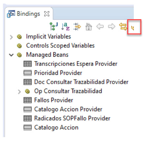Sort bindings alphabetically with the a-z icon
The height and width of the screenshot is (144, 144).
[65, 26]
